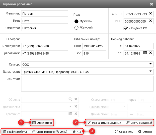The height and width of the screenshot is (135, 156).
Task: Expand the Должности dropdown list
Action: point(151,71)
